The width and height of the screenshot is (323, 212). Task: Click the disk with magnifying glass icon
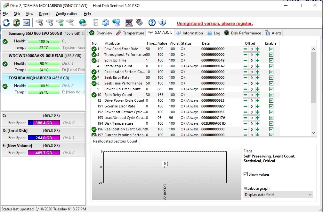[70, 23]
